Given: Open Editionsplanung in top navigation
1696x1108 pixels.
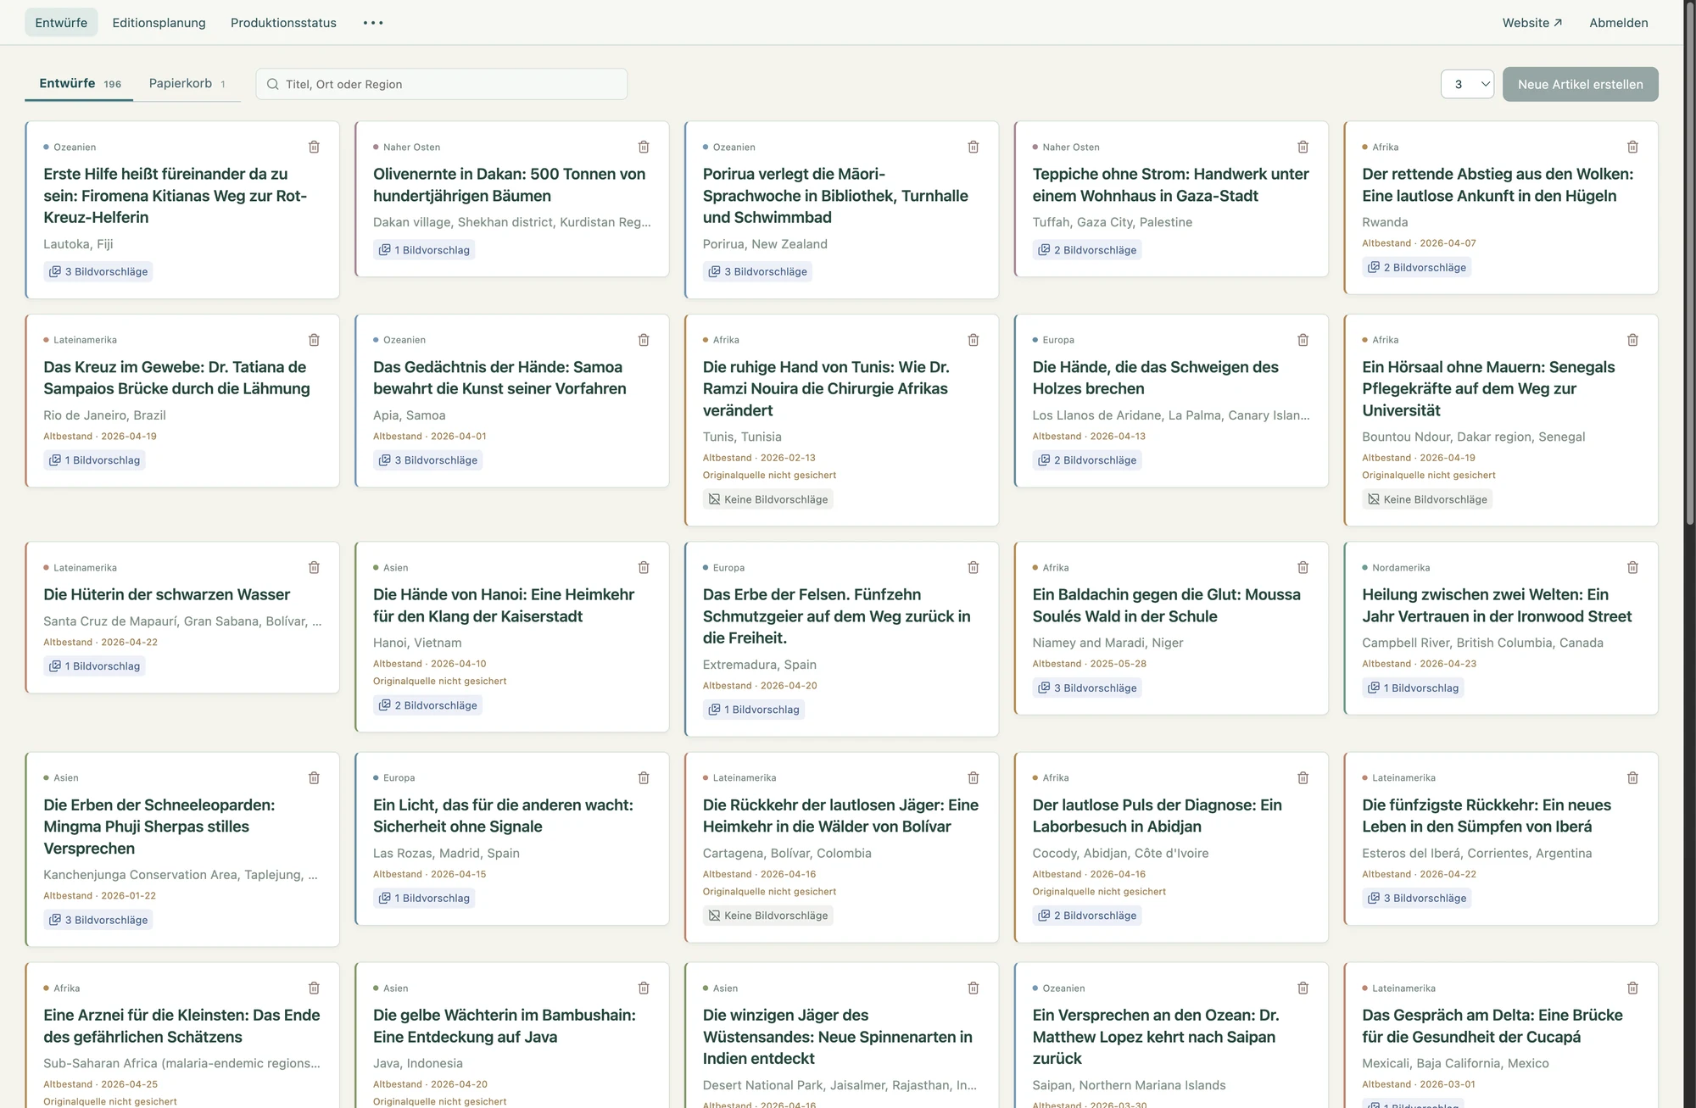Looking at the screenshot, I should click(x=159, y=23).
